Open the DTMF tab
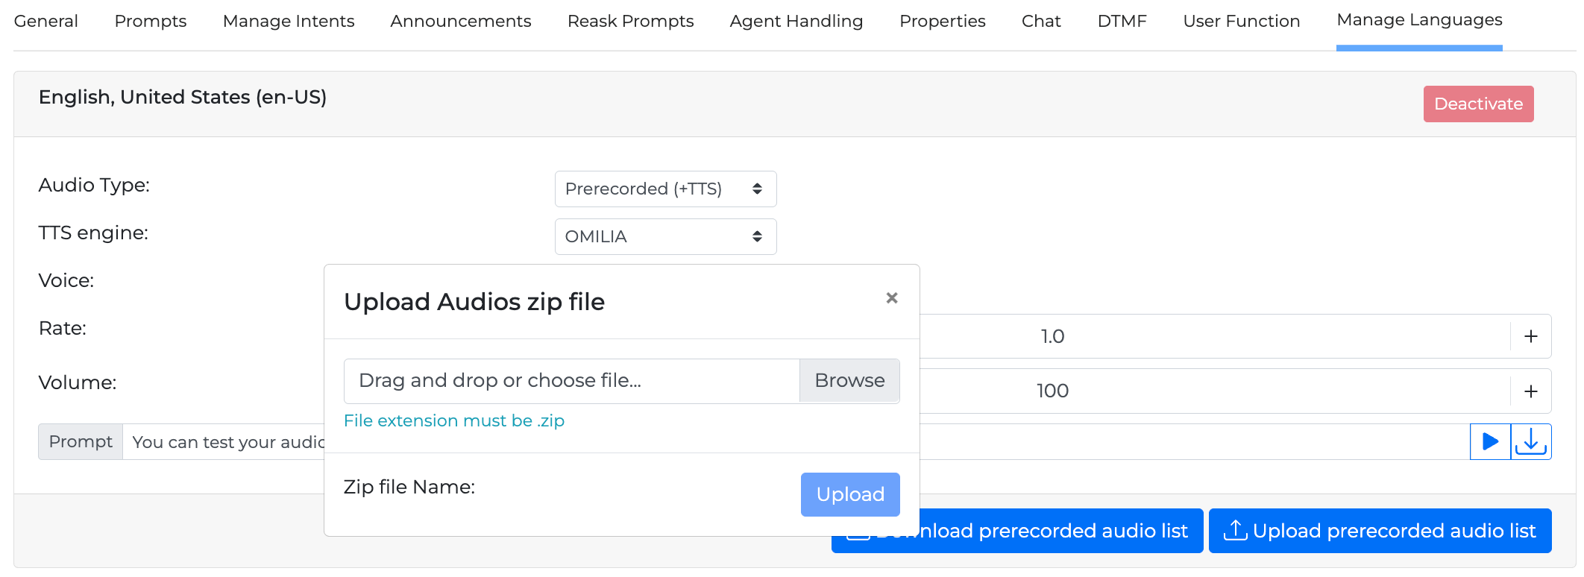 click(x=1122, y=21)
